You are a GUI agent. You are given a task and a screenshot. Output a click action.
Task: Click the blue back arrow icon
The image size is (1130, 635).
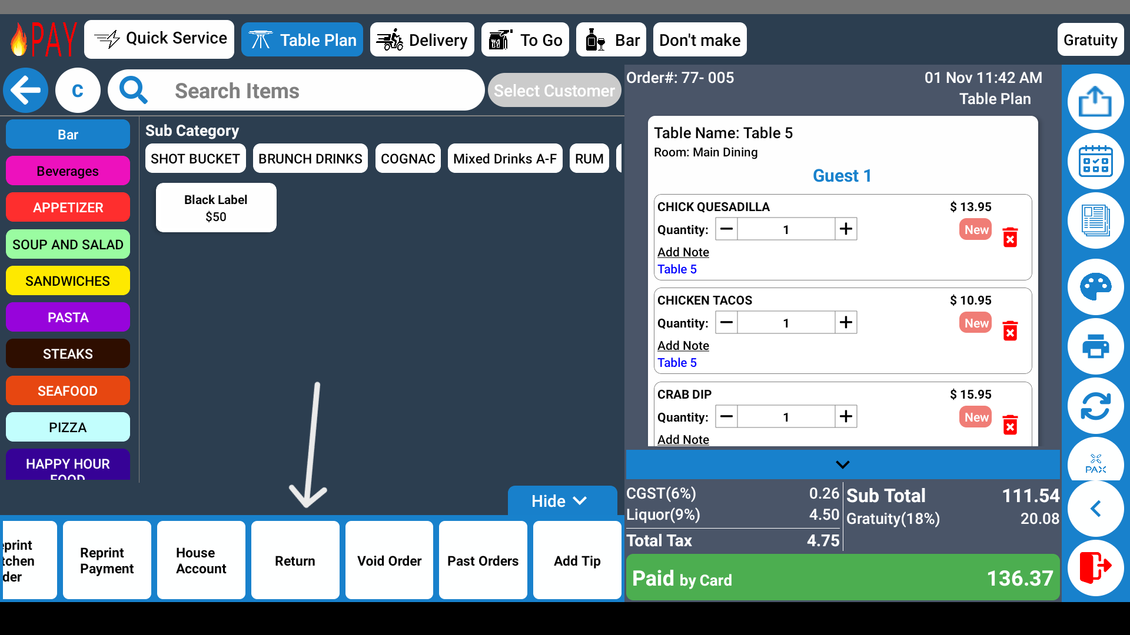[25, 91]
